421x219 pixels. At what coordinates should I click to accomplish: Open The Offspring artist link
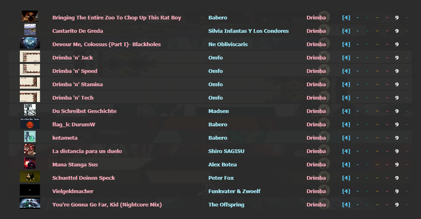tap(226, 204)
